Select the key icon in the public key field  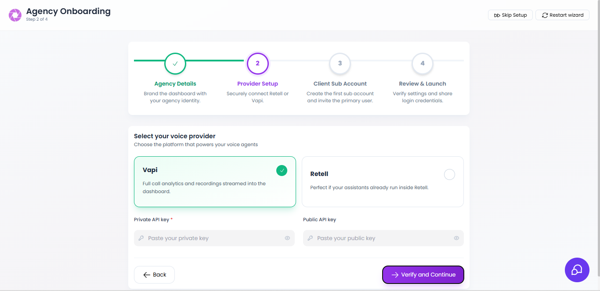(310, 238)
